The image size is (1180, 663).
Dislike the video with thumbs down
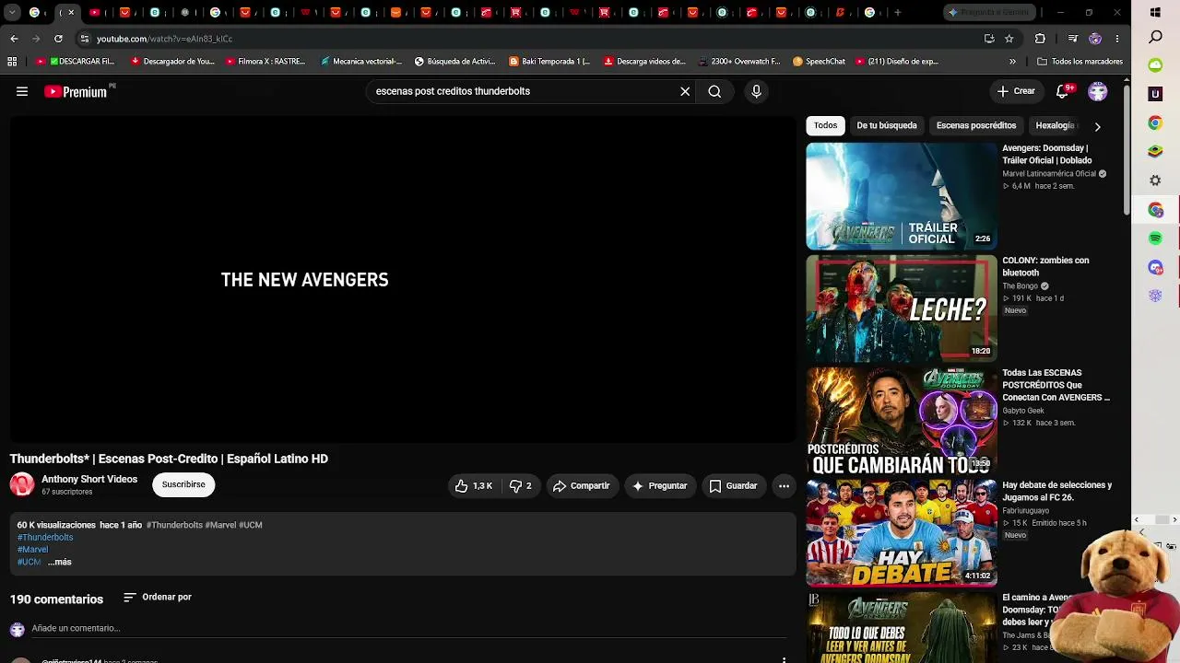coord(521,485)
